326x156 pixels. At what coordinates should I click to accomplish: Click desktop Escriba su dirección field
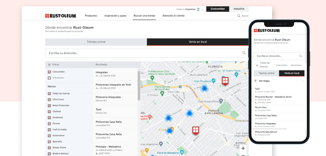(x=147, y=53)
